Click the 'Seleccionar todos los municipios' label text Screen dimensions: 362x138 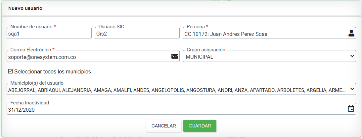pyautogui.click(x=53, y=72)
